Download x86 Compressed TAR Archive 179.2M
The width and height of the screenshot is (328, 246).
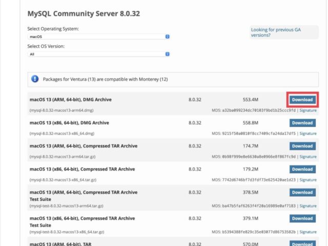[302, 169]
